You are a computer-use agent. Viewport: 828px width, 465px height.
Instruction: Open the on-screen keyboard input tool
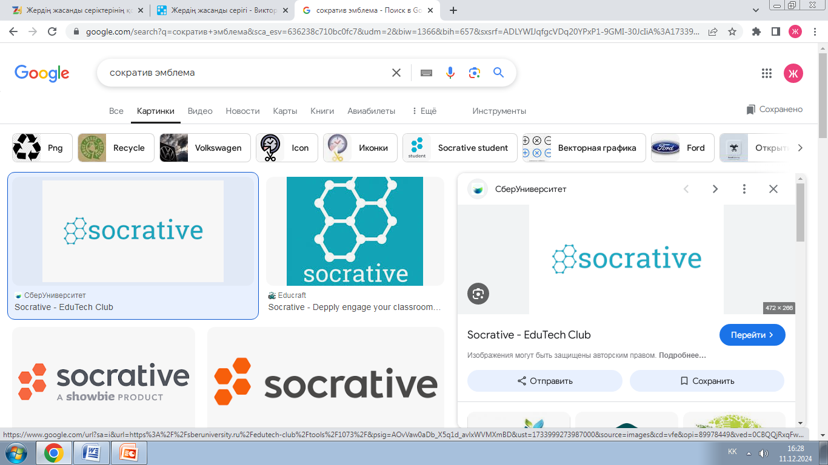click(426, 73)
